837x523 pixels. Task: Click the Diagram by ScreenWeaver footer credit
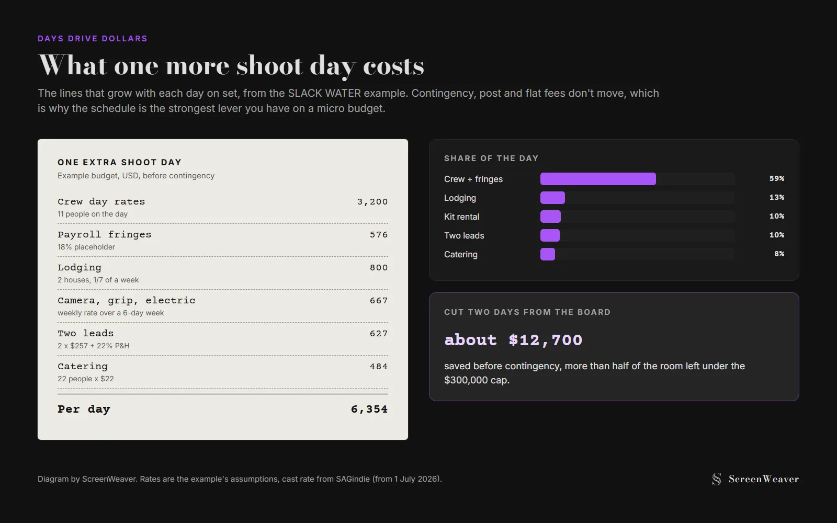pyautogui.click(x=240, y=479)
